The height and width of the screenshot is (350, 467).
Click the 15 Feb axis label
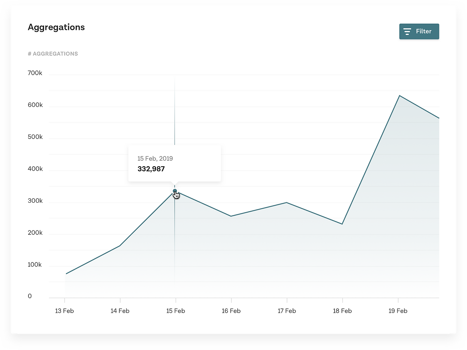pos(175,311)
